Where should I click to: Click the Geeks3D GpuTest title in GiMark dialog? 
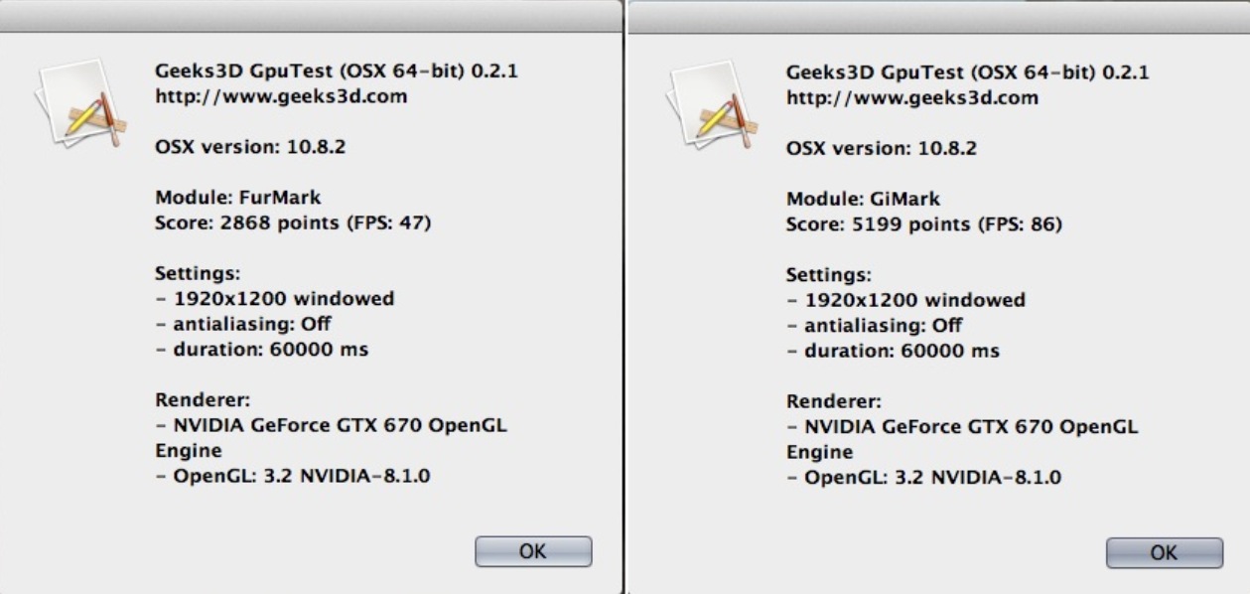point(968,73)
